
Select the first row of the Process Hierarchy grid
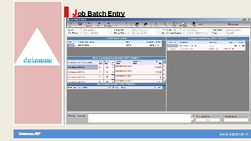tap(206, 46)
